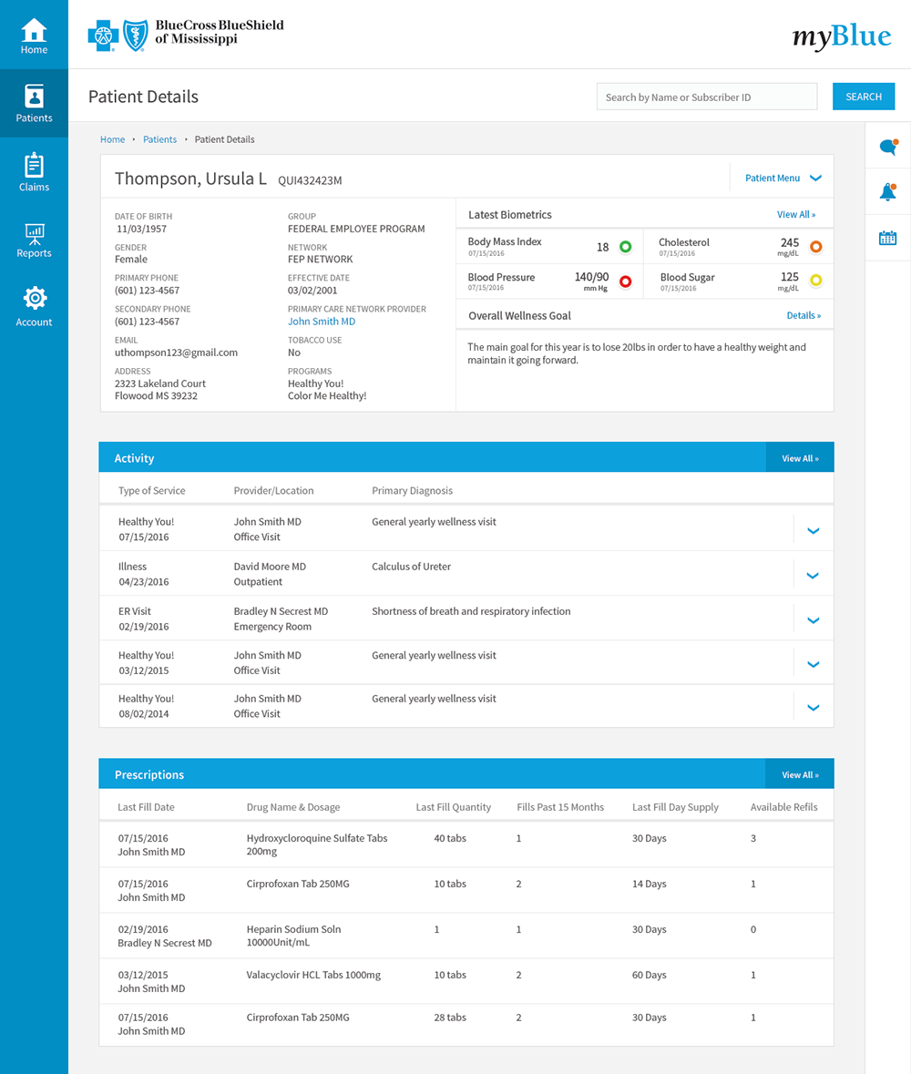Click the red indicator next to Blood Pressure
The height and width of the screenshot is (1074, 911).
(x=626, y=282)
